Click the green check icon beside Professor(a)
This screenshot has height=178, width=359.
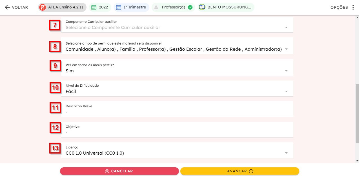[x=190, y=7]
